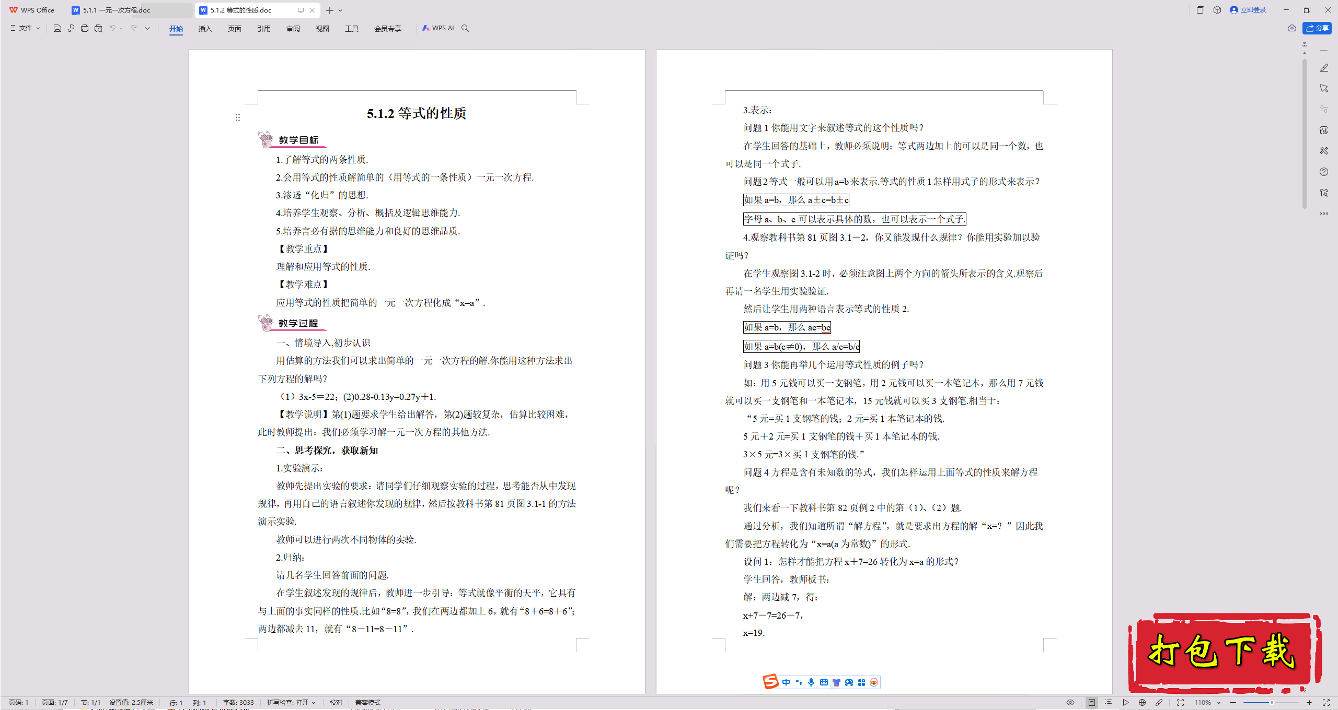This screenshot has width=1338, height=710.
Task: Click the Redo arrow icon
Action: [134, 28]
